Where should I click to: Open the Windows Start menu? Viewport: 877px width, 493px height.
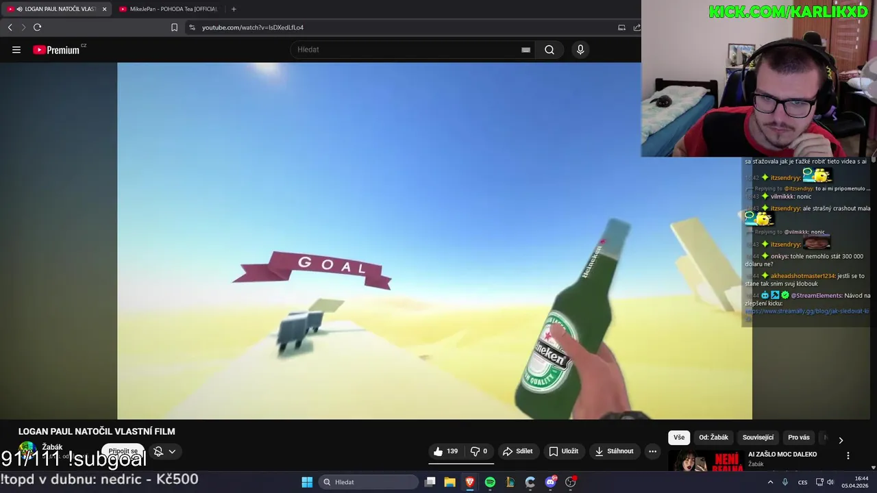tap(307, 482)
